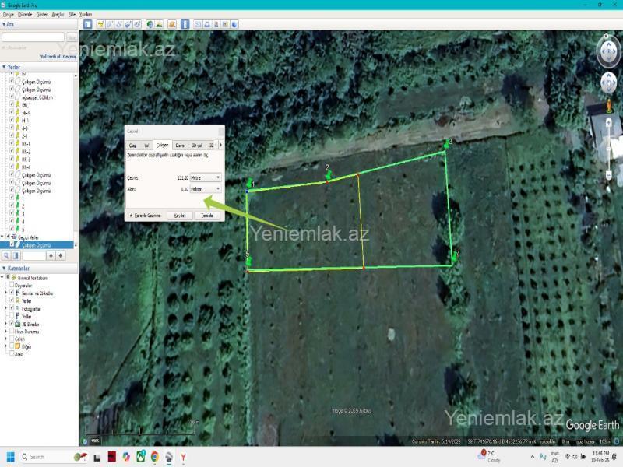Click the move-up arrow under Places list
The width and height of the screenshot is (623, 467).
click(51, 256)
